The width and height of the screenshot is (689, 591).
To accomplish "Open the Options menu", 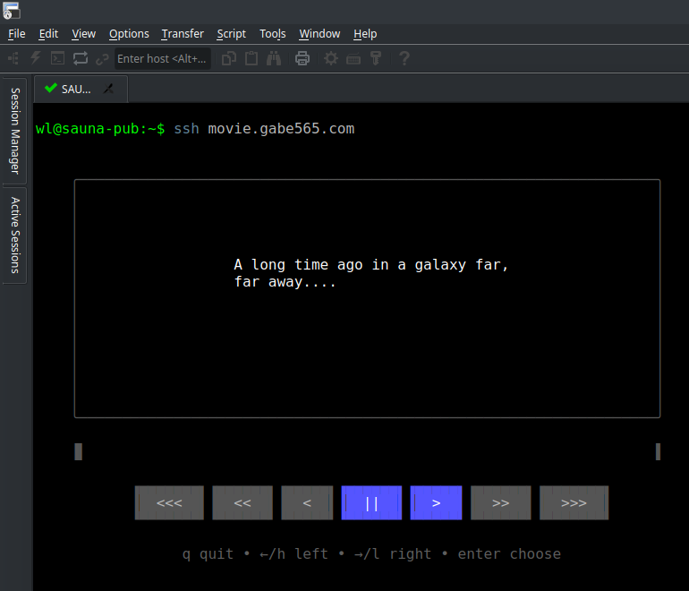I will [x=129, y=34].
